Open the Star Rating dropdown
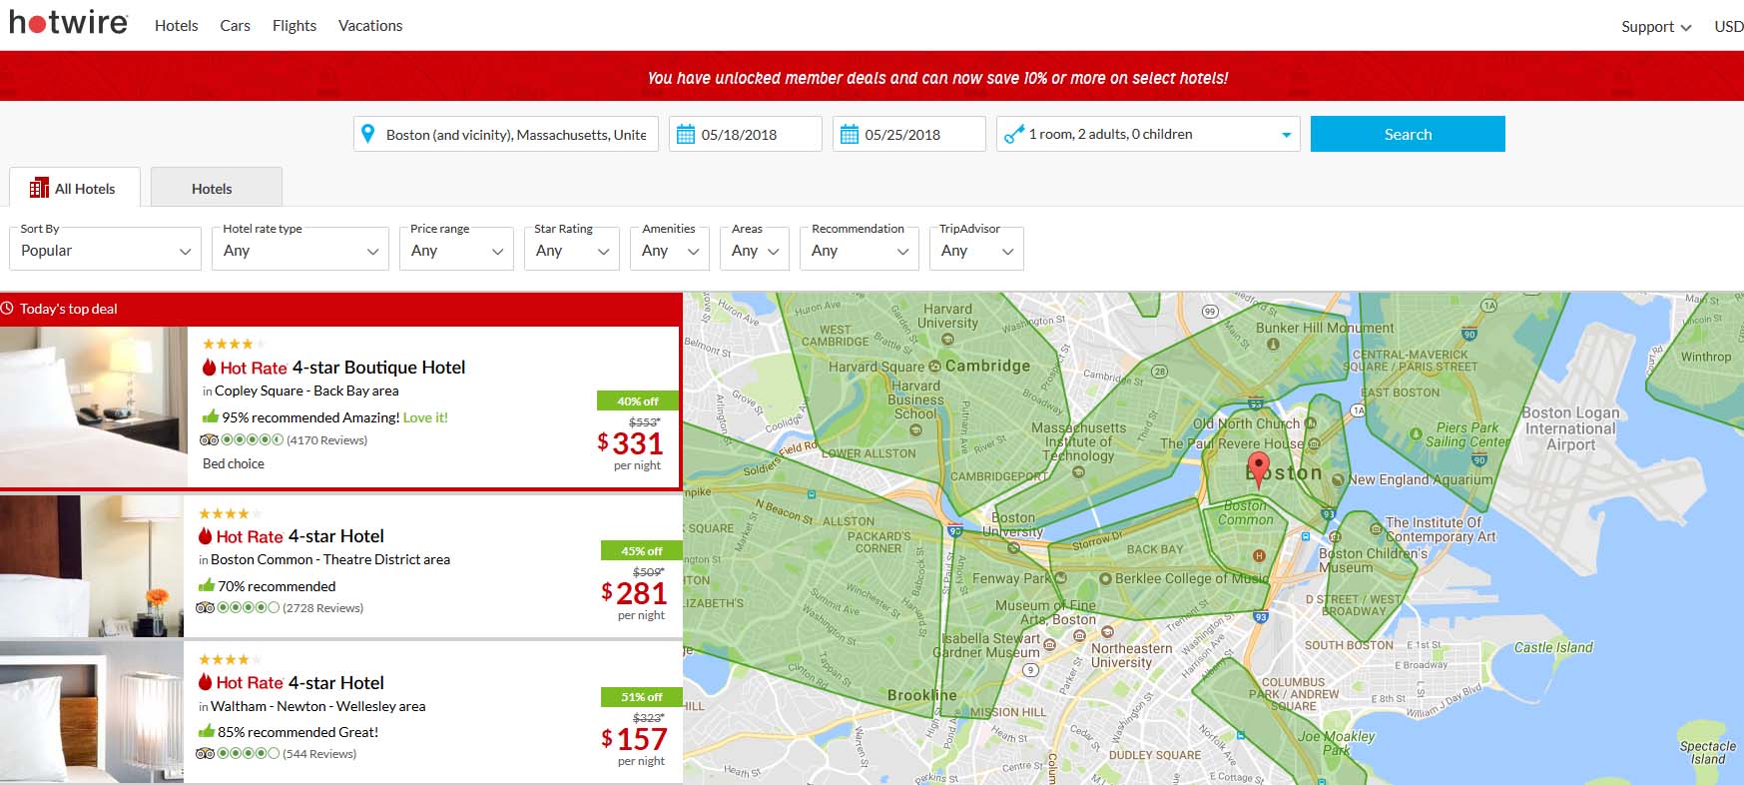1744x785 pixels. [x=571, y=250]
